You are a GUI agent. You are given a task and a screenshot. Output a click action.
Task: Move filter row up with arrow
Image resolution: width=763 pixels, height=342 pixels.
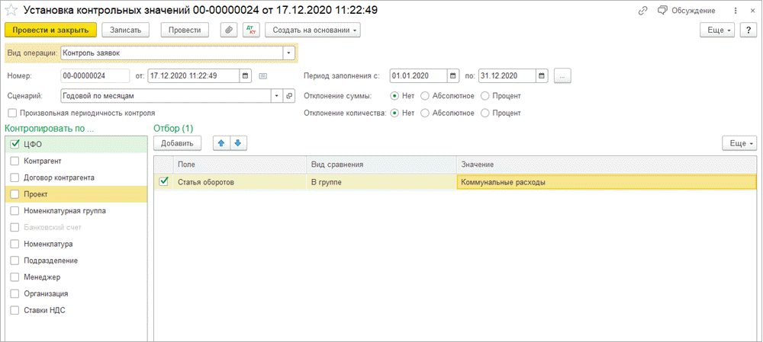pos(220,142)
